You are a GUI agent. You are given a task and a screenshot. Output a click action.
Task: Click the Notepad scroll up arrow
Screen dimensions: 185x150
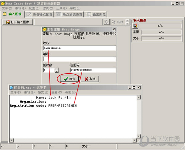pyautogui.click(x=138, y=98)
